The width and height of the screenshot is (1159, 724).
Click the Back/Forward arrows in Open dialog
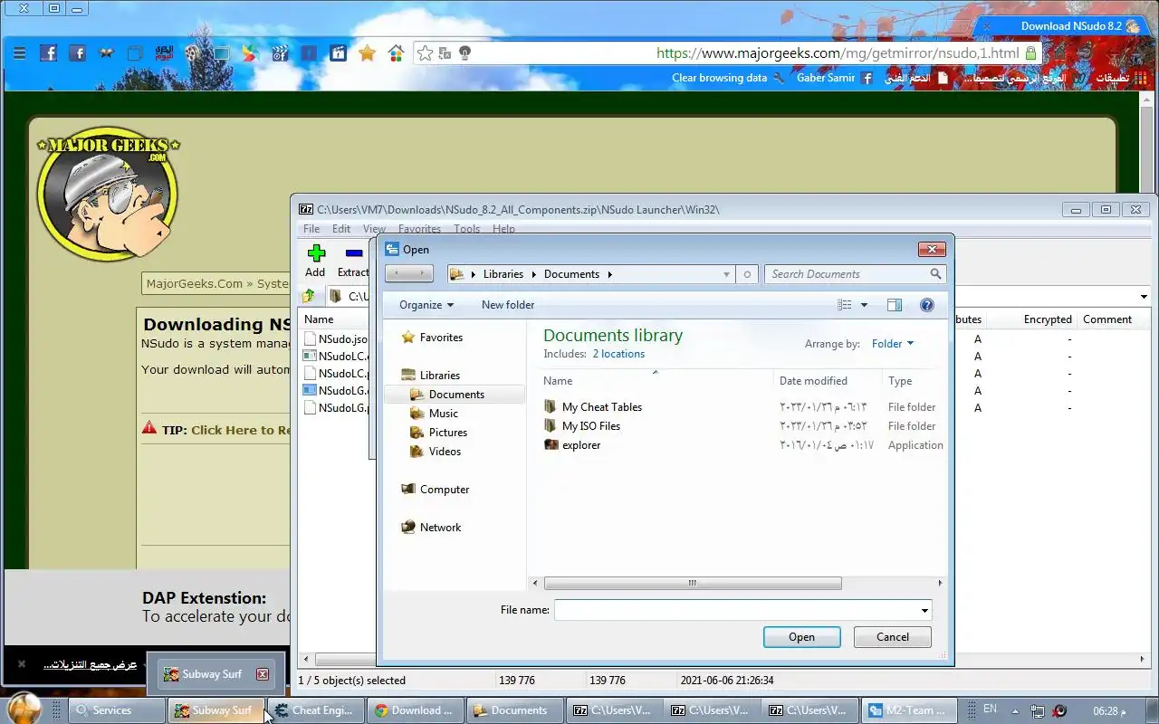(x=409, y=273)
